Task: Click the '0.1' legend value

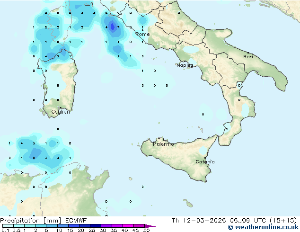Action: (x=5, y=230)
